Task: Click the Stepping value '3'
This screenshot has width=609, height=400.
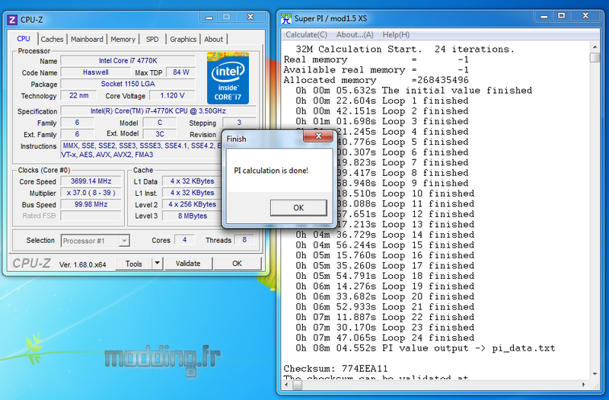Action: [x=239, y=123]
